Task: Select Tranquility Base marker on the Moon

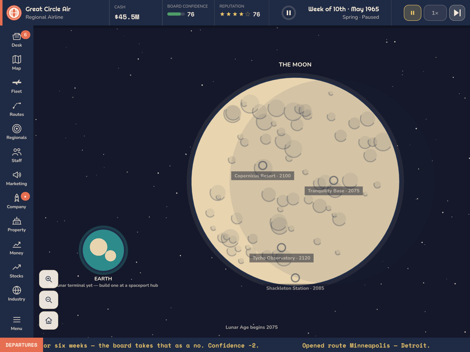Action: [333, 180]
